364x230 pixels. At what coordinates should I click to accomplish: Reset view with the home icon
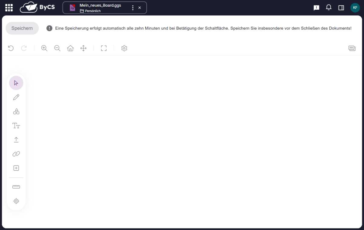(x=70, y=48)
